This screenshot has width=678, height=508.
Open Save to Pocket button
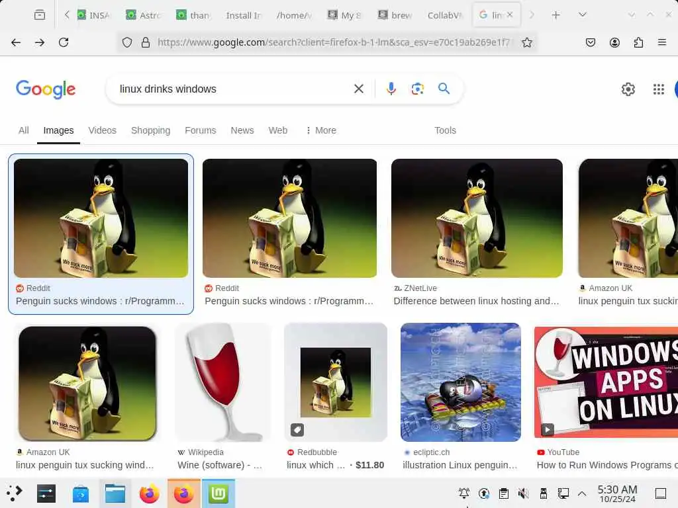(x=591, y=42)
